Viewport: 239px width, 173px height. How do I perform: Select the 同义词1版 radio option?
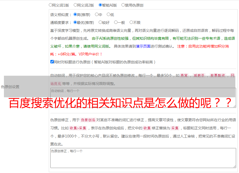tap(50, 5)
